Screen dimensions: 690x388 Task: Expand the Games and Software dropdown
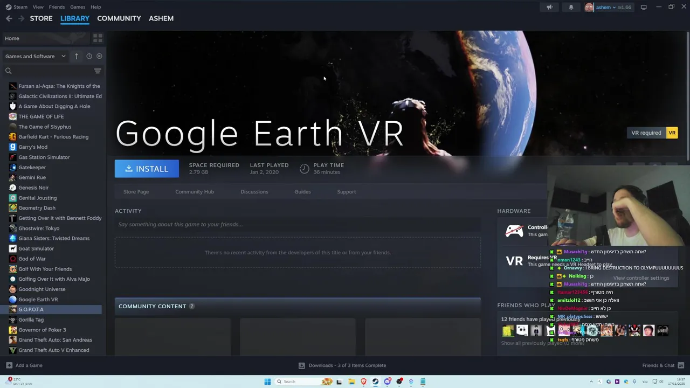click(36, 56)
